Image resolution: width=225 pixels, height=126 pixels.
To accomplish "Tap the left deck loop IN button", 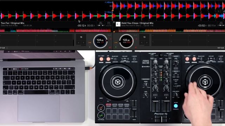I will pos(101,59).
